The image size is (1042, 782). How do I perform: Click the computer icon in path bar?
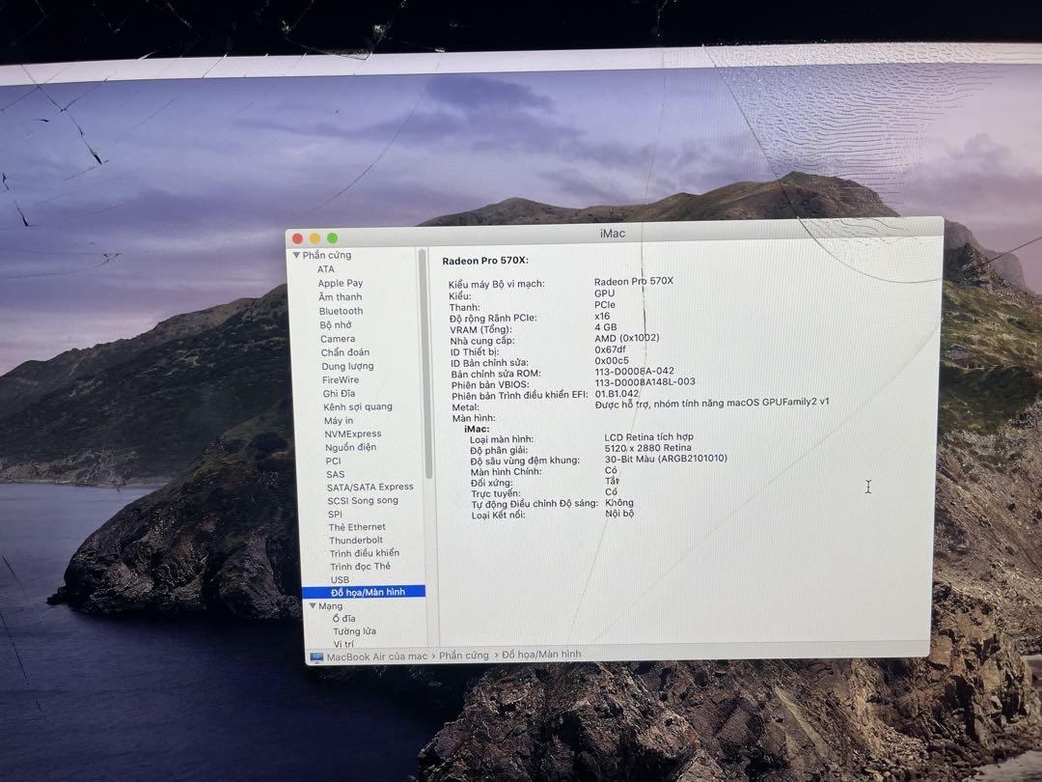tap(317, 657)
